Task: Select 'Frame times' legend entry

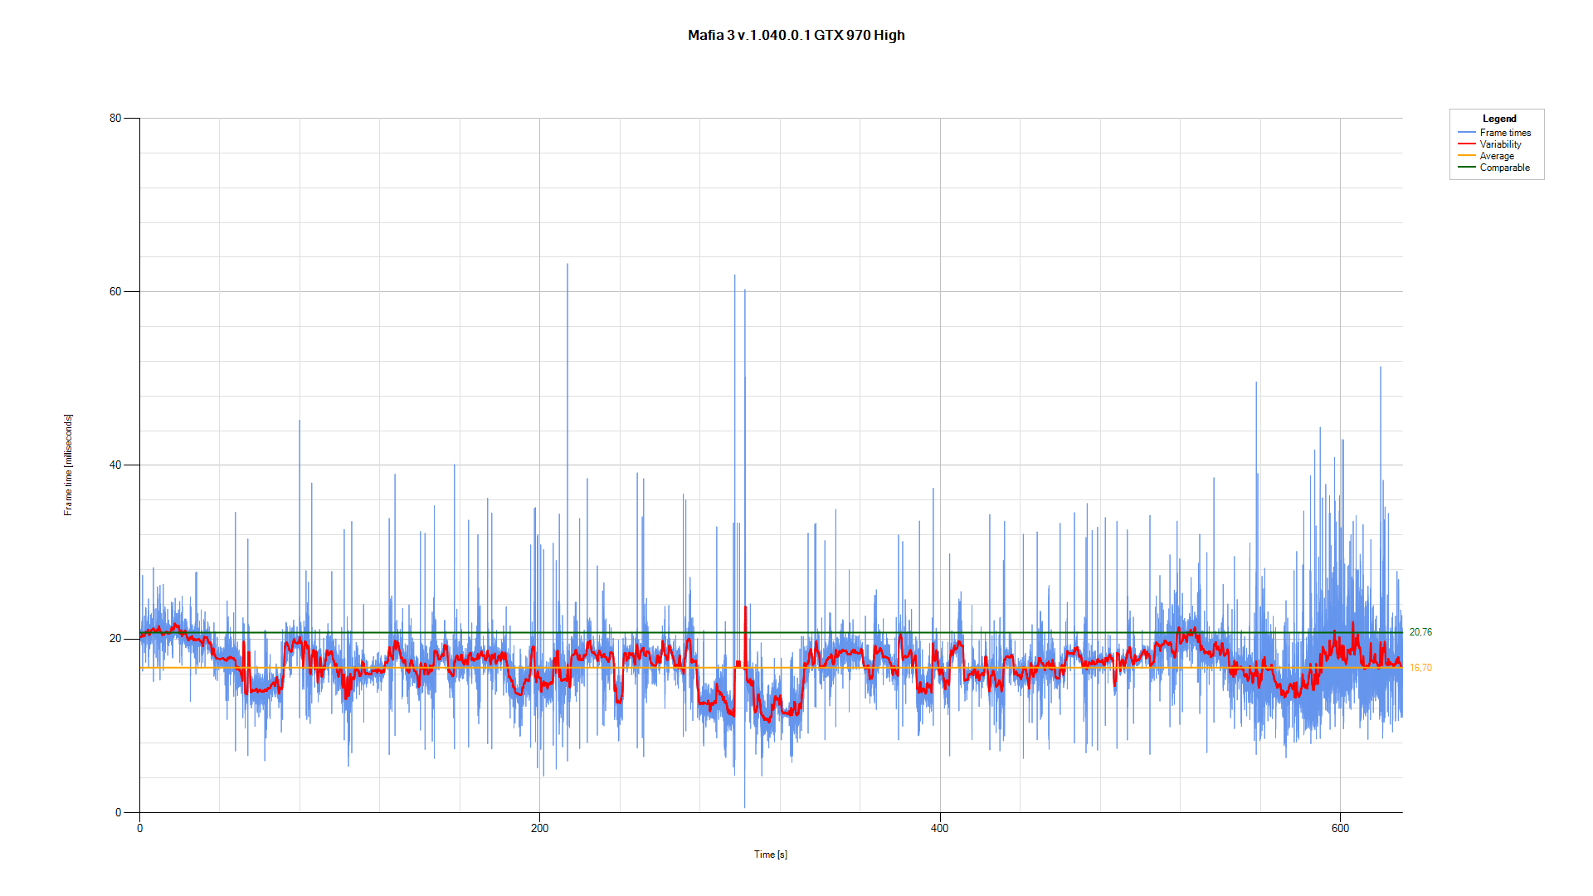Action: pyautogui.click(x=1505, y=133)
